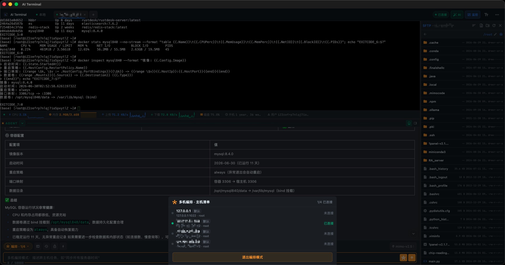
Task: Click the orange orchestration hub button
Action: coord(403,258)
